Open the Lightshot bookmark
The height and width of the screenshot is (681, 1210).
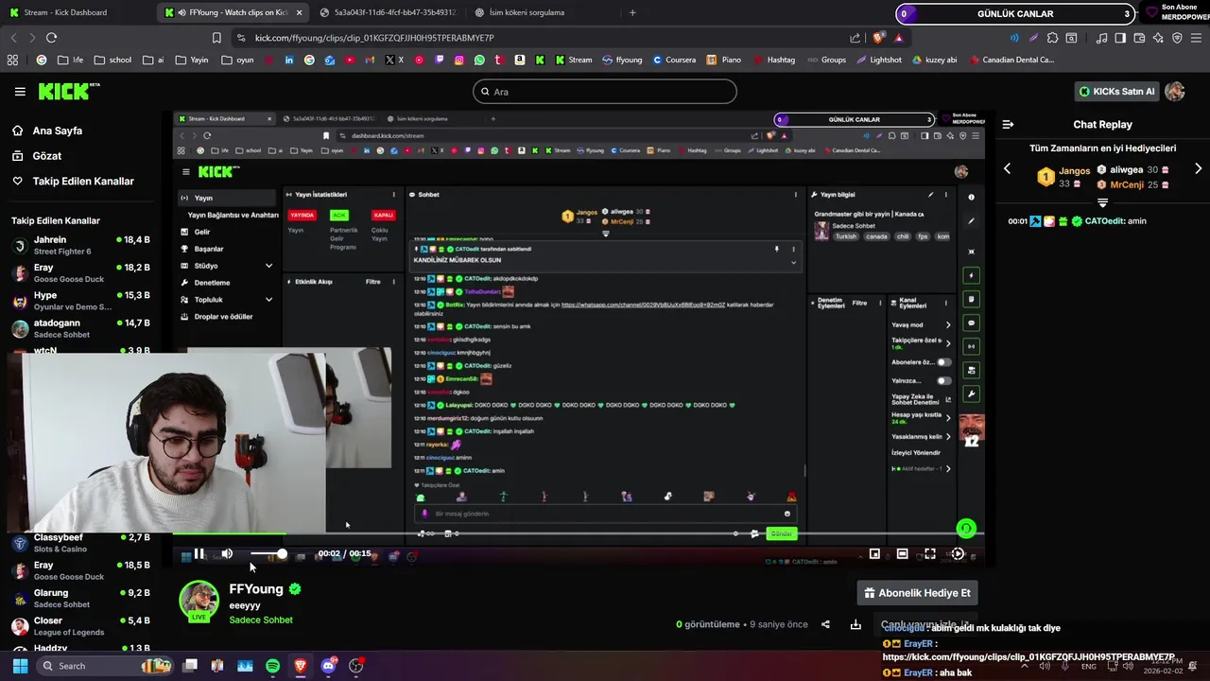point(879,60)
